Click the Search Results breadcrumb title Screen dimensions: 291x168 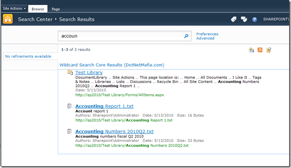tap(76, 19)
